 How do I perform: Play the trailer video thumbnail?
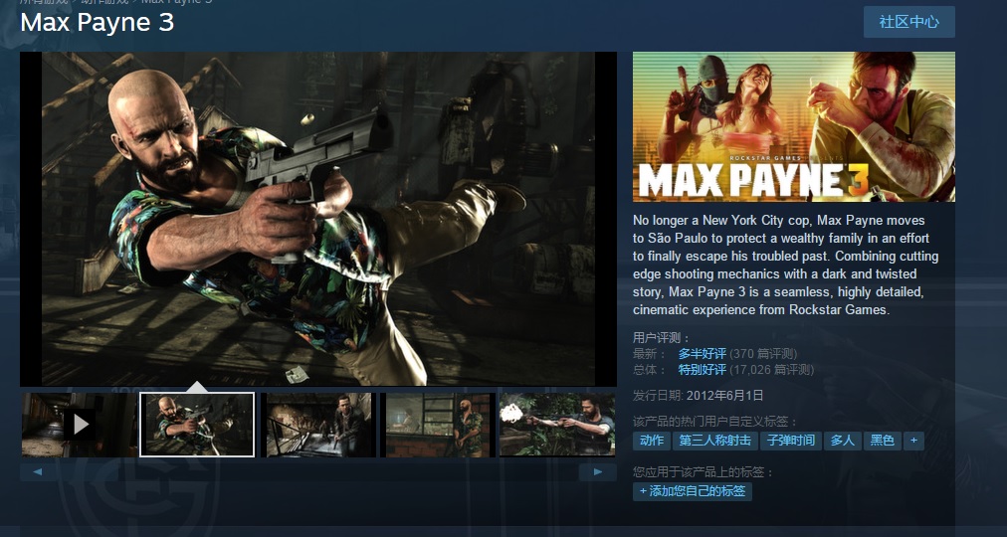(79, 425)
